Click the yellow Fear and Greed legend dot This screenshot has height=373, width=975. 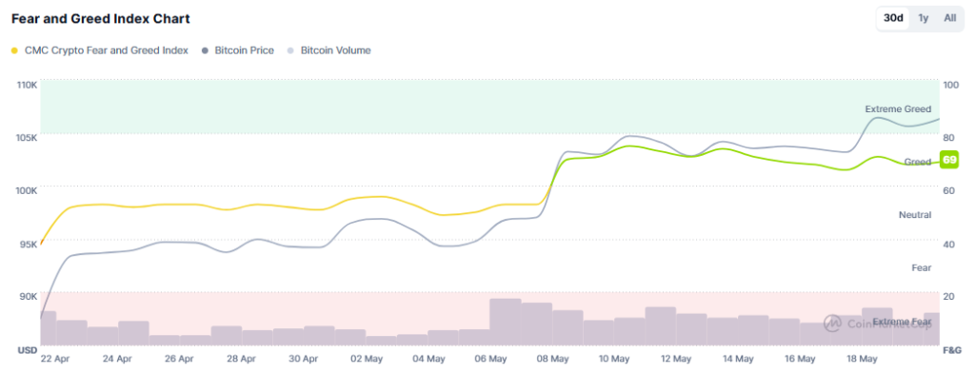pyautogui.click(x=15, y=51)
